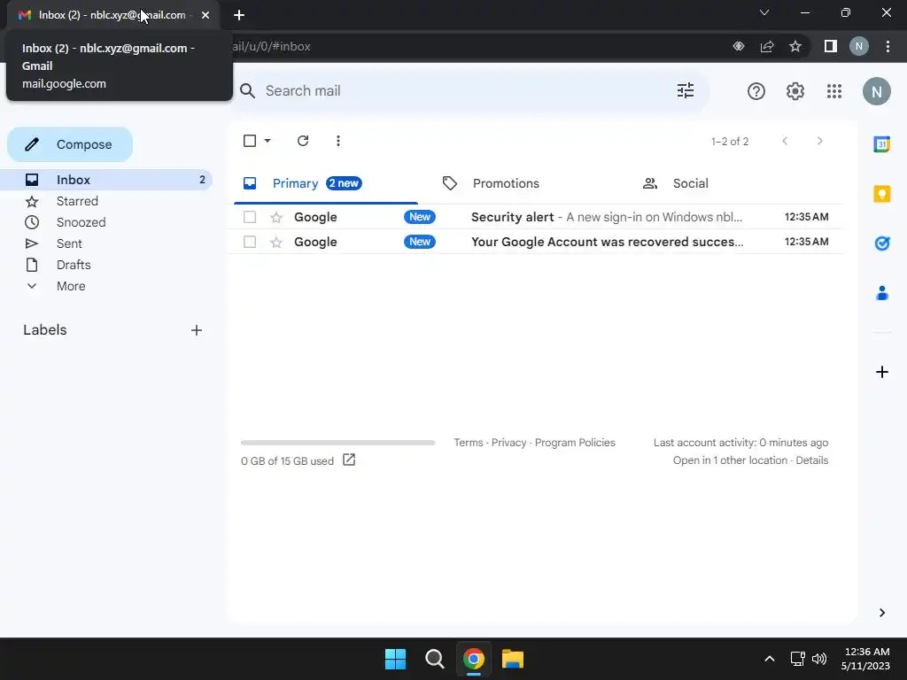
Task: Click the Labels heading
Action: pos(45,330)
